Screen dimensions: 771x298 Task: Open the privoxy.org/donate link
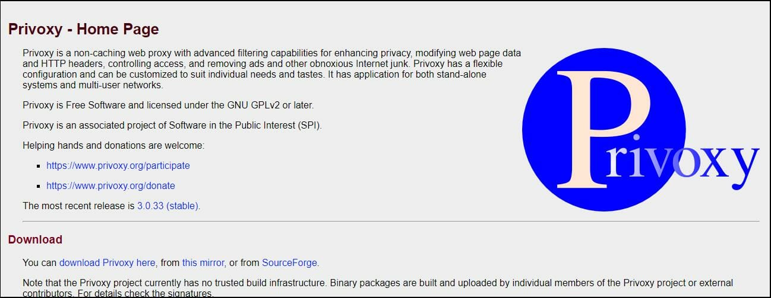coord(110,185)
